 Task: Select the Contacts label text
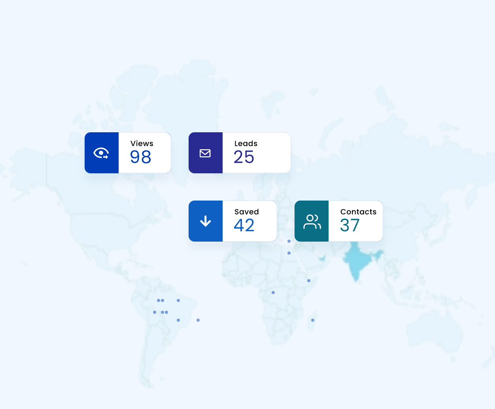click(358, 212)
